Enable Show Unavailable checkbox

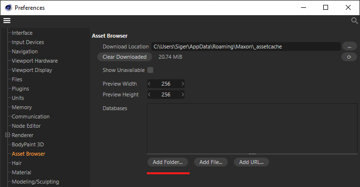[x=150, y=70]
